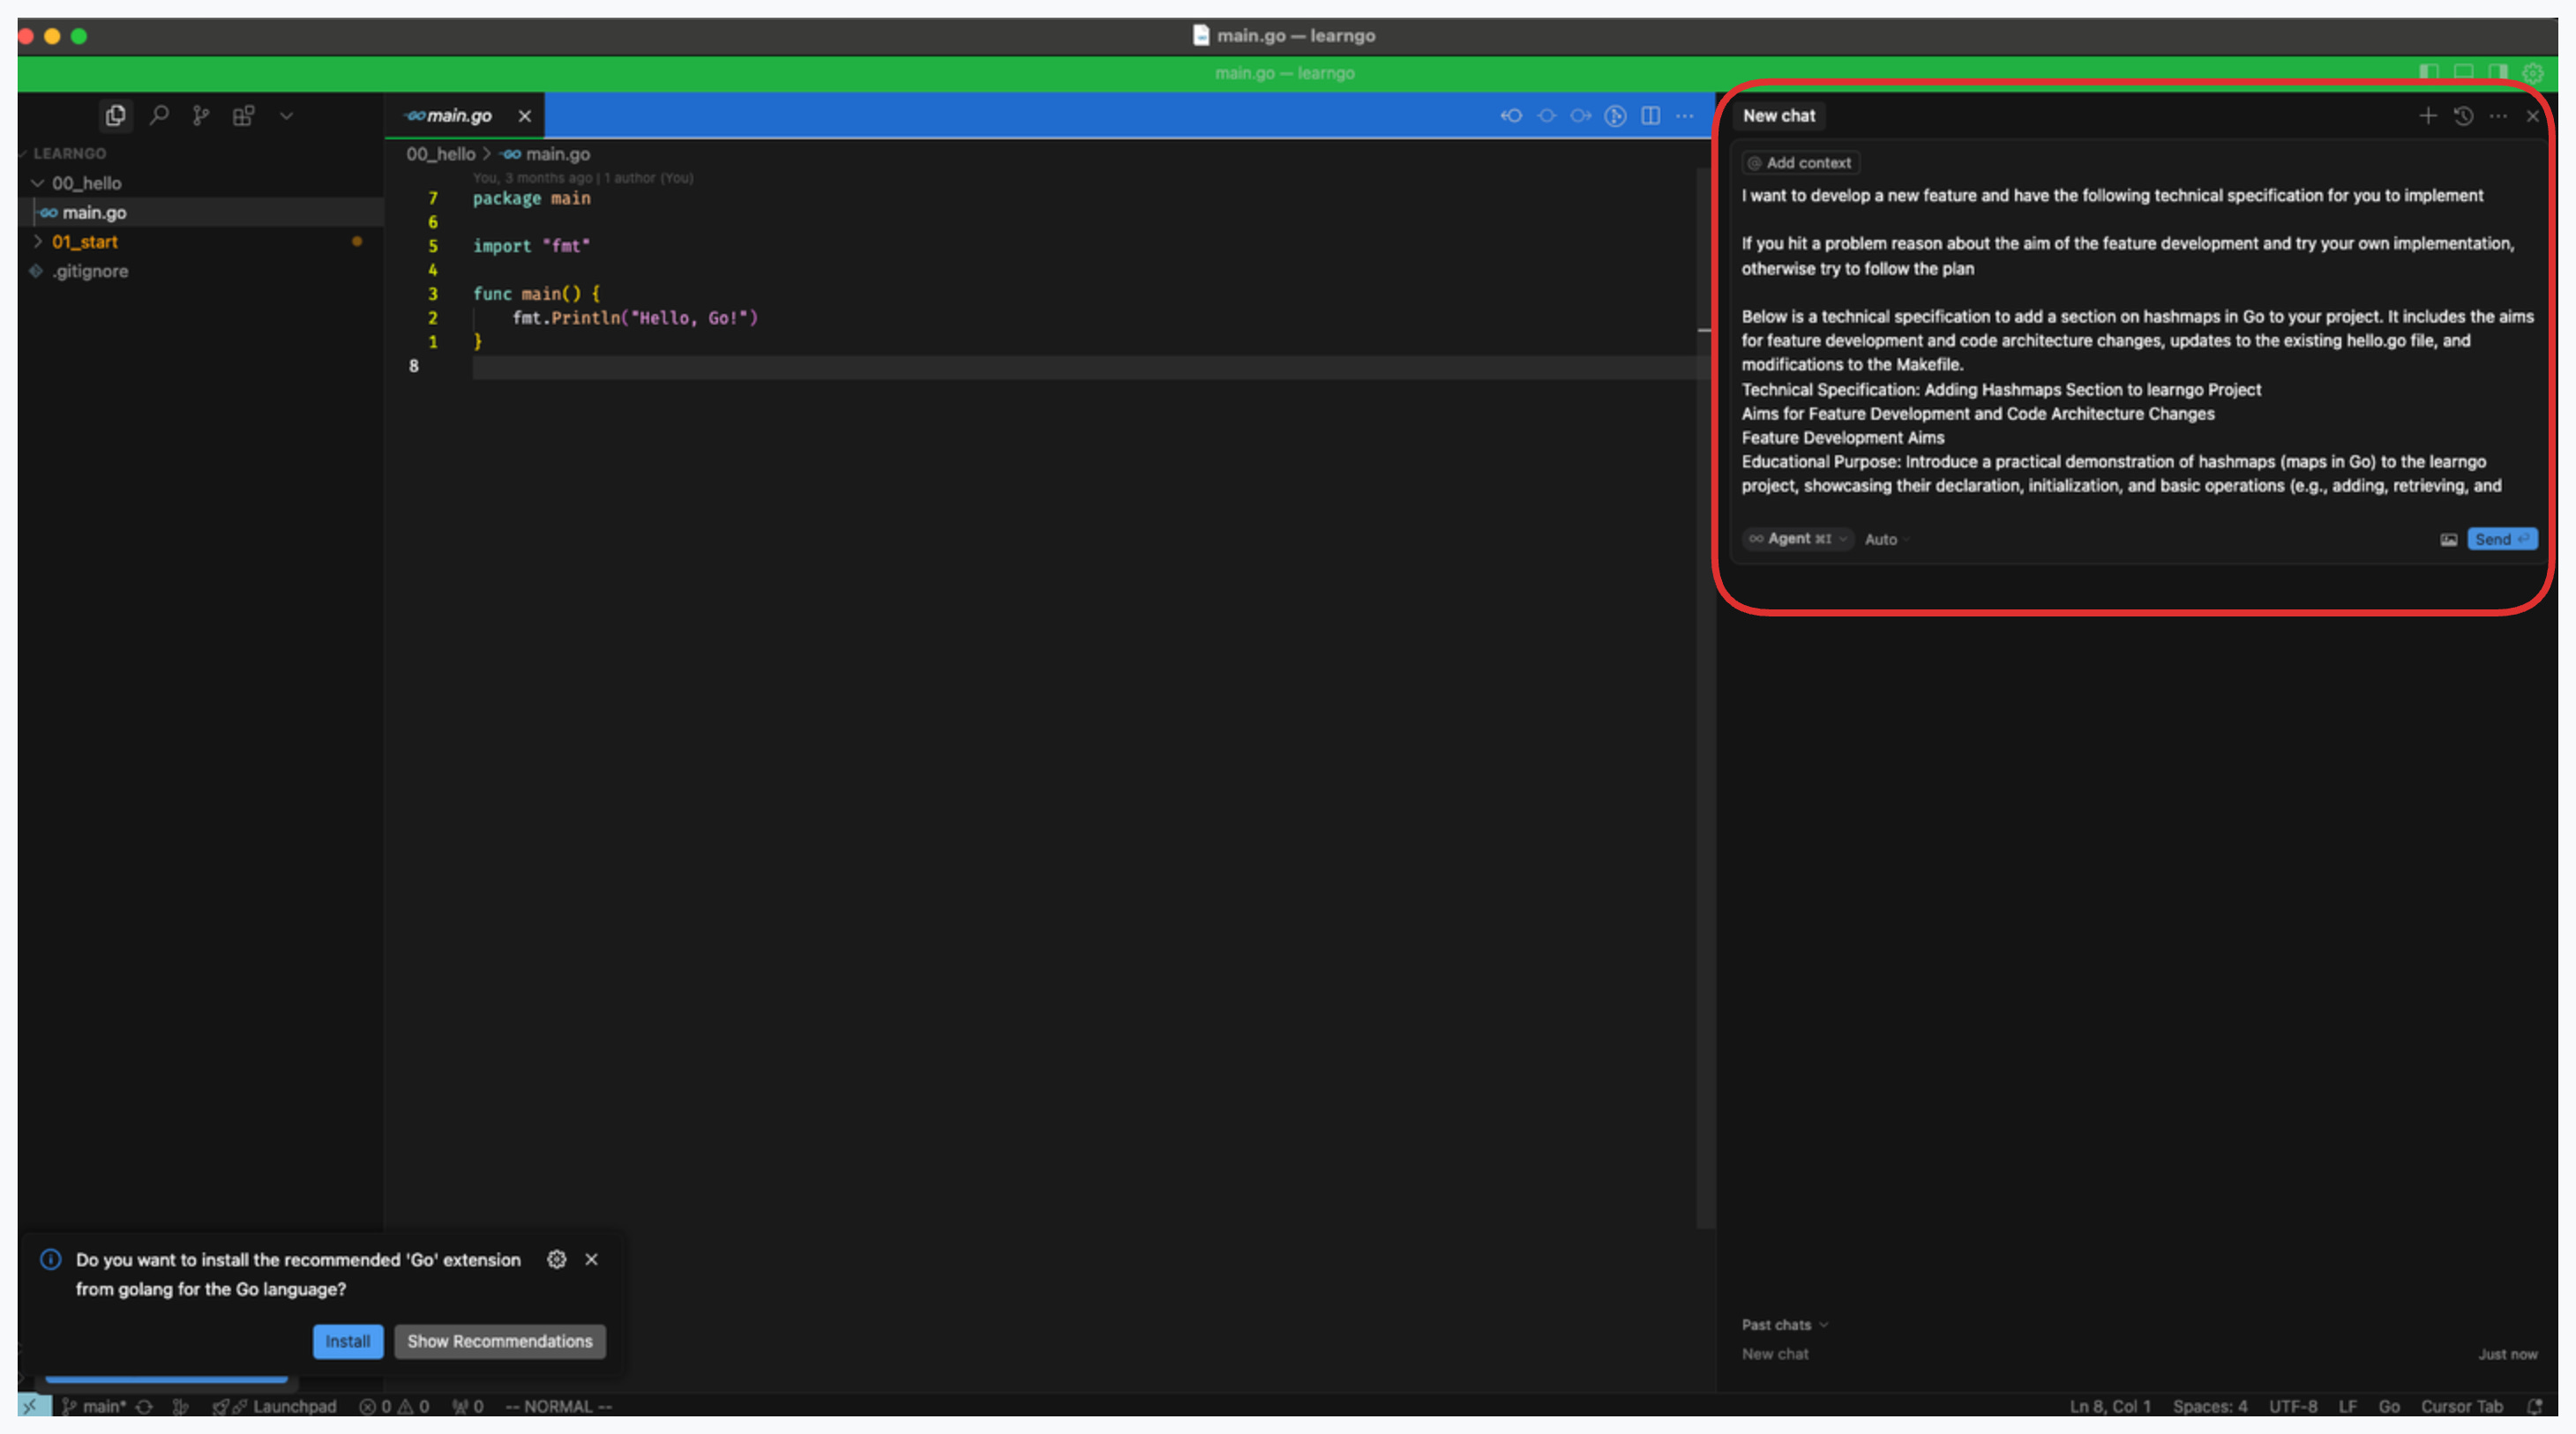Viewport: 2576px width, 1434px height.
Task: Start new chat with plus icon
Action: click(x=2427, y=116)
